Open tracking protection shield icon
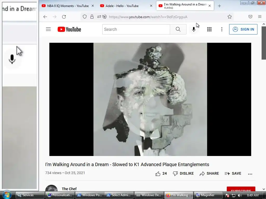Screen dimensions: 266x199 (85, 17)
